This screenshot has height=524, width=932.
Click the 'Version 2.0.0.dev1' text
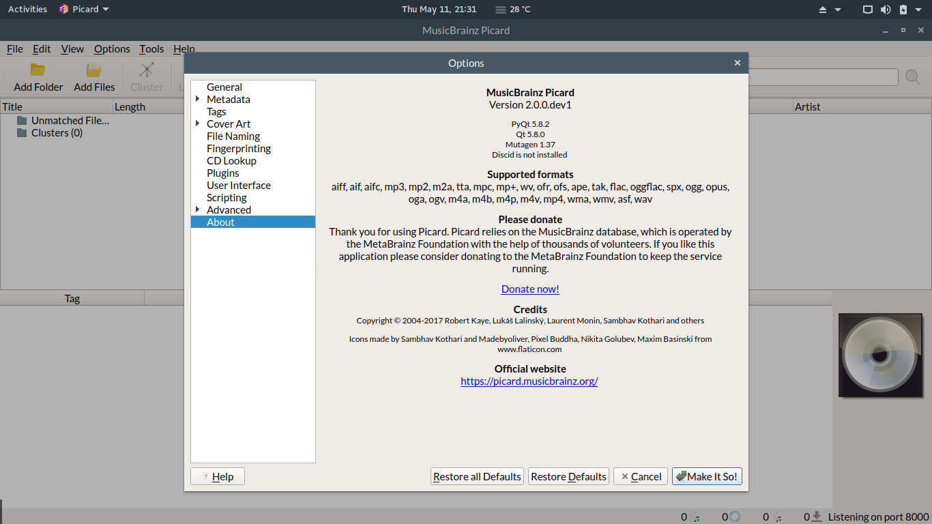530,104
